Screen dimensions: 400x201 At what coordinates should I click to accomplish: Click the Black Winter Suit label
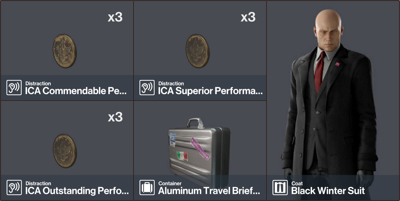click(328, 191)
